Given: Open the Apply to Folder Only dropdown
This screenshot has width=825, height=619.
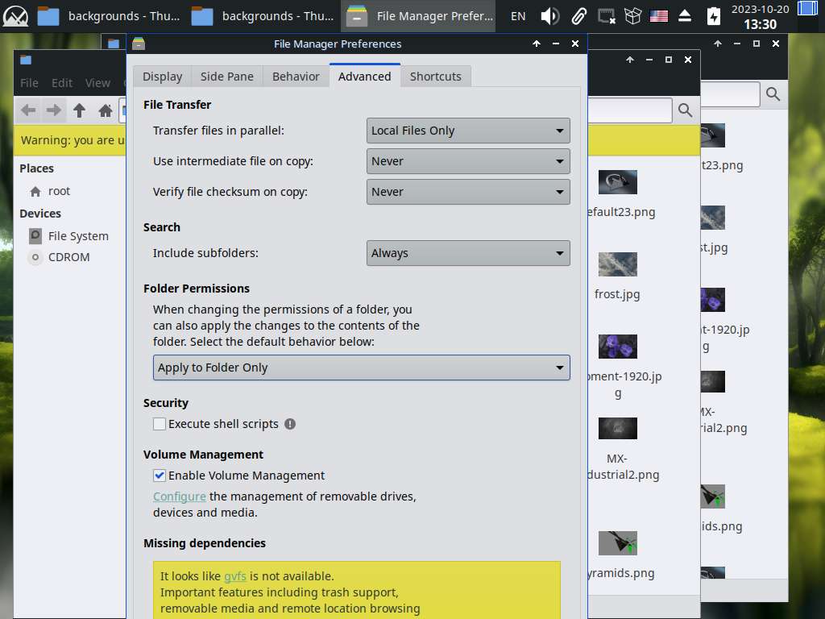Looking at the screenshot, I should (361, 368).
